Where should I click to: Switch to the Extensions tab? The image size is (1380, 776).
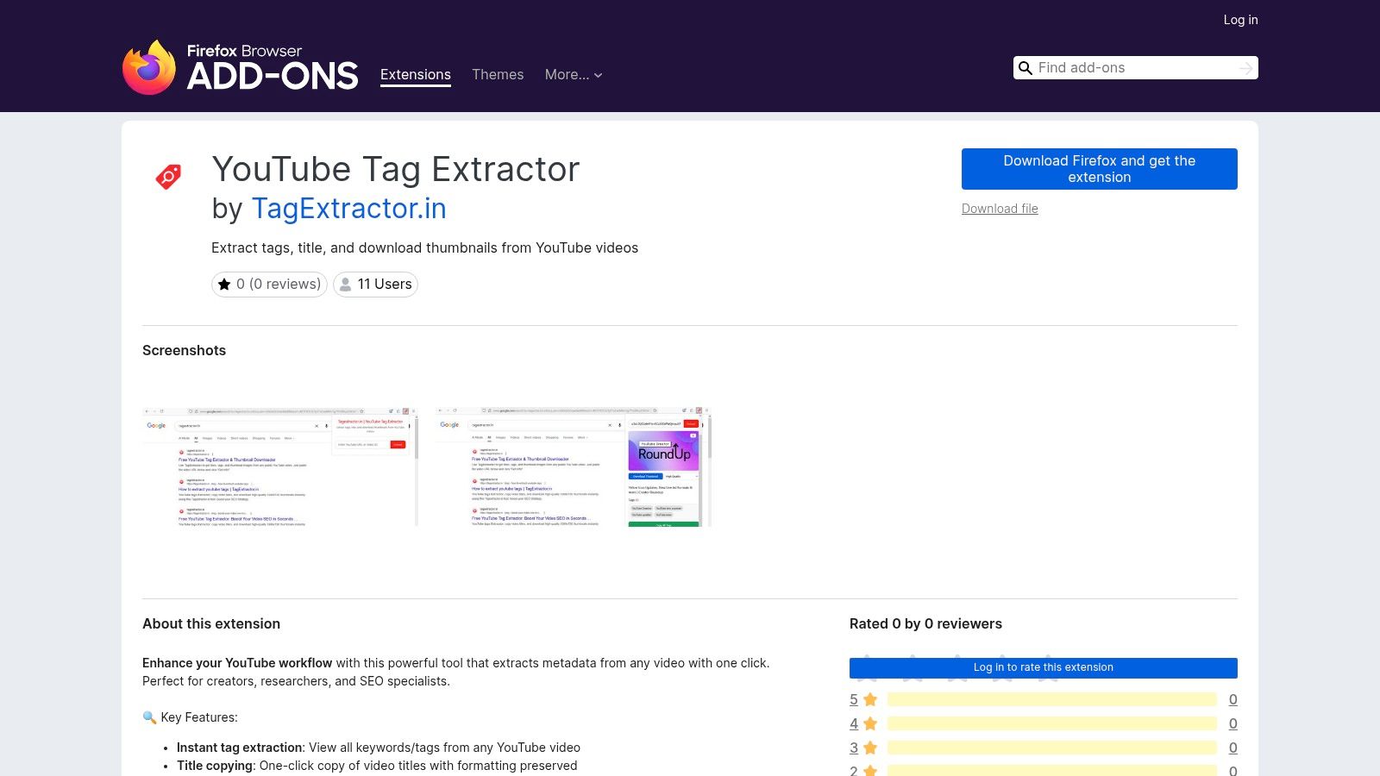[x=415, y=75]
